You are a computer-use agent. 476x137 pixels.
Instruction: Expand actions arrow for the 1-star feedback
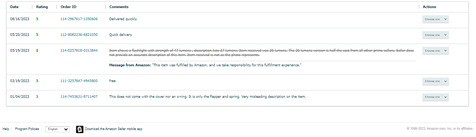pyautogui.click(x=446, y=51)
